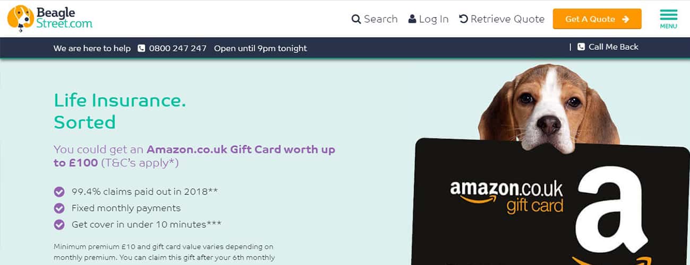The width and height of the screenshot is (690, 265).
Task: Click the Beagle Street dog logo
Action: click(20, 18)
